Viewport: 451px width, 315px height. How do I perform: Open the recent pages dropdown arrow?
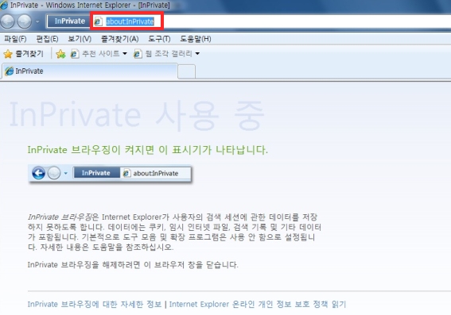(37, 21)
